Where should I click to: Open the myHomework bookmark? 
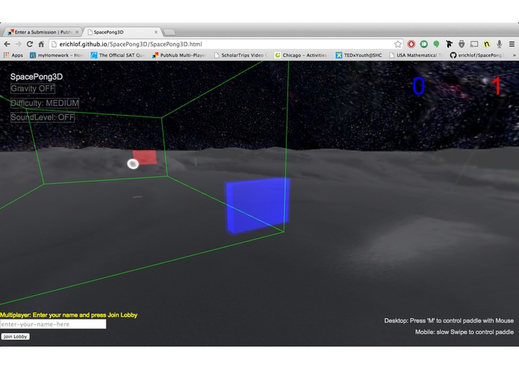[57, 55]
